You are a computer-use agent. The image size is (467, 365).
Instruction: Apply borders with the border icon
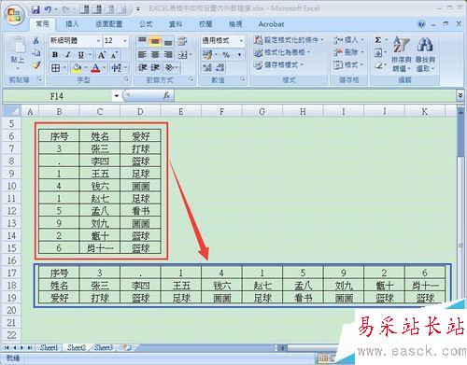(x=55, y=68)
